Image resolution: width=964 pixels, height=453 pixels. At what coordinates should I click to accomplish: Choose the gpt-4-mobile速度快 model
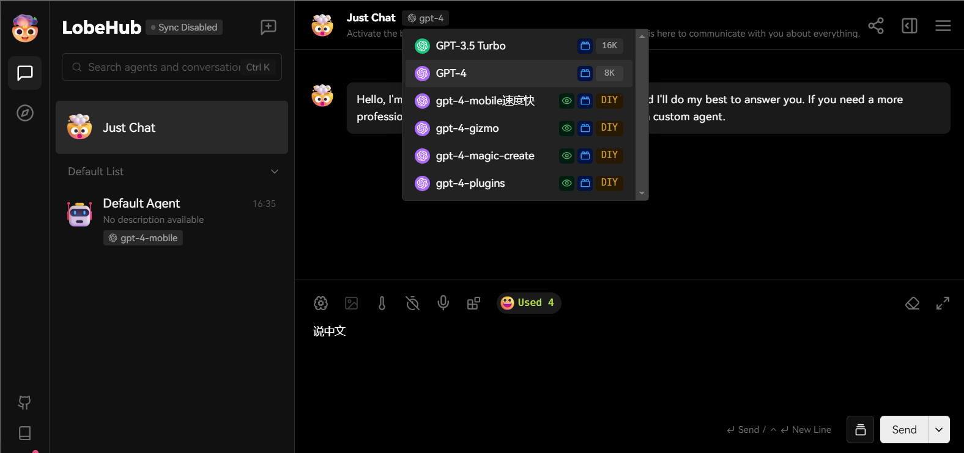(x=519, y=101)
